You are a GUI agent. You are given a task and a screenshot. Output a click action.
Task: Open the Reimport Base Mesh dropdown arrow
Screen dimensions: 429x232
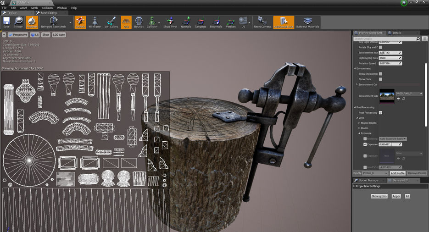point(70,22)
